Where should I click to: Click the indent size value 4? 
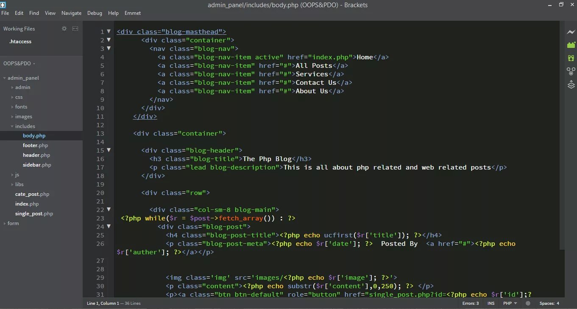pyautogui.click(x=558, y=303)
